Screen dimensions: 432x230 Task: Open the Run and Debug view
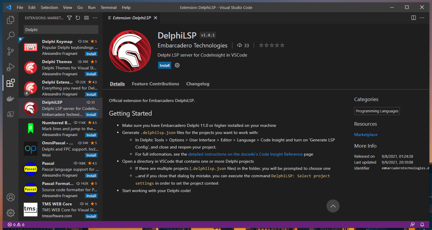(x=11, y=67)
